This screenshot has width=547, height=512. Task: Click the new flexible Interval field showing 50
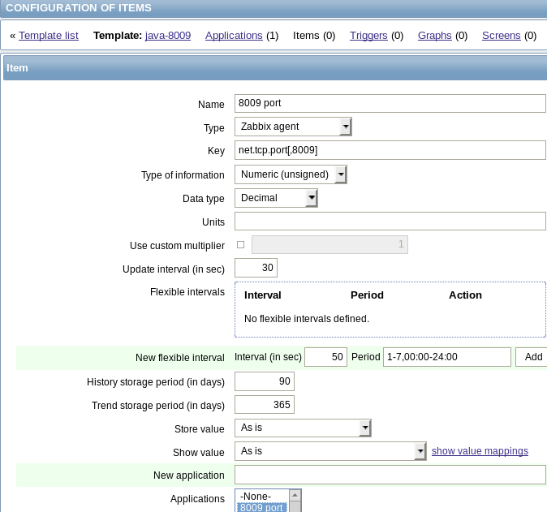(325, 357)
